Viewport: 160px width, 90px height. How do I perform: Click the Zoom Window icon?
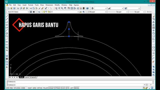[62, 8]
